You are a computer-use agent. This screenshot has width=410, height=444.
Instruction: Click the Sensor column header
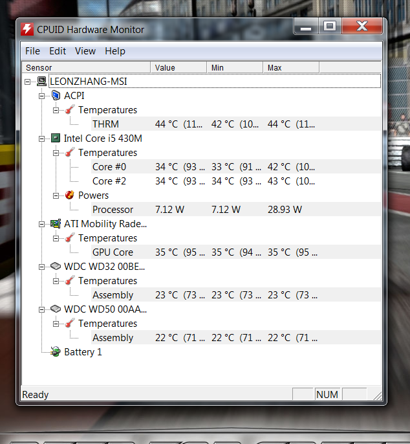point(86,67)
